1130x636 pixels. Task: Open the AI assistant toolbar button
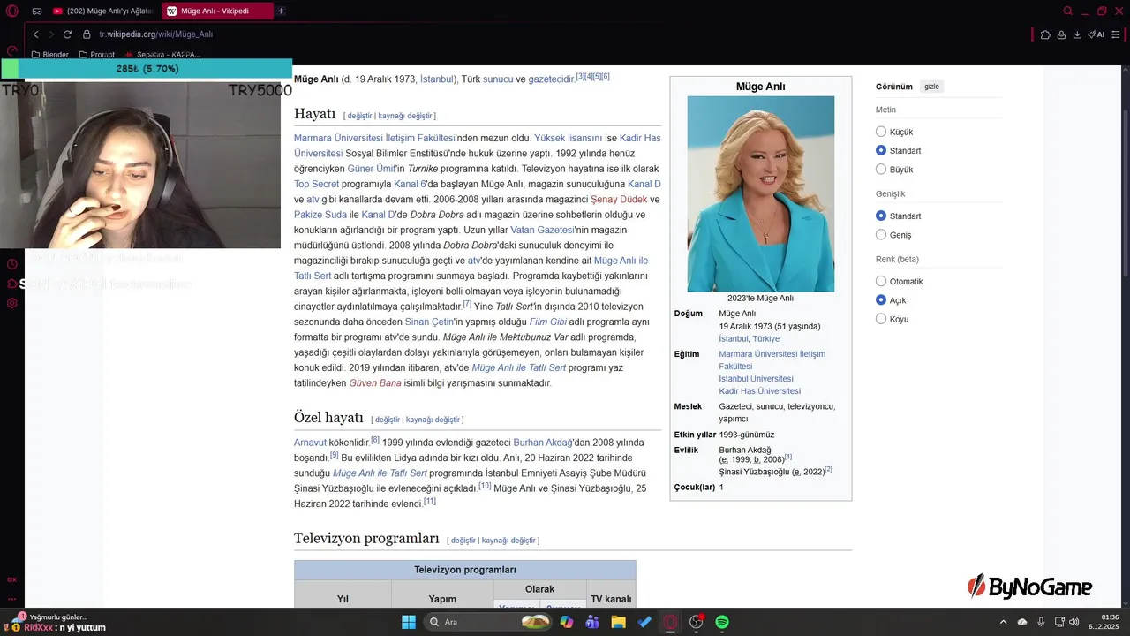pyautogui.click(x=1096, y=34)
